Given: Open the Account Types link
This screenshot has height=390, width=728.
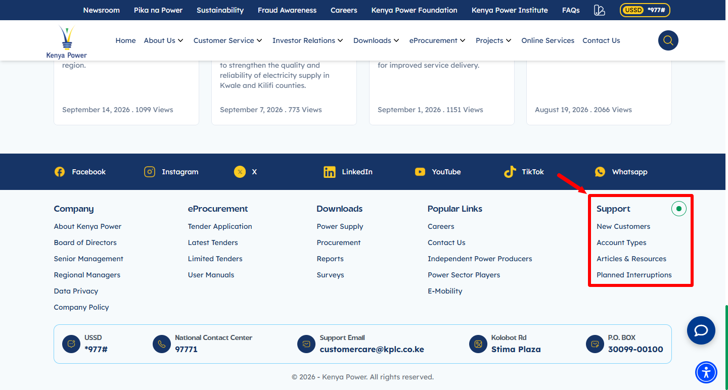Looking at the screenshot, I should click(x=621, y=242).
